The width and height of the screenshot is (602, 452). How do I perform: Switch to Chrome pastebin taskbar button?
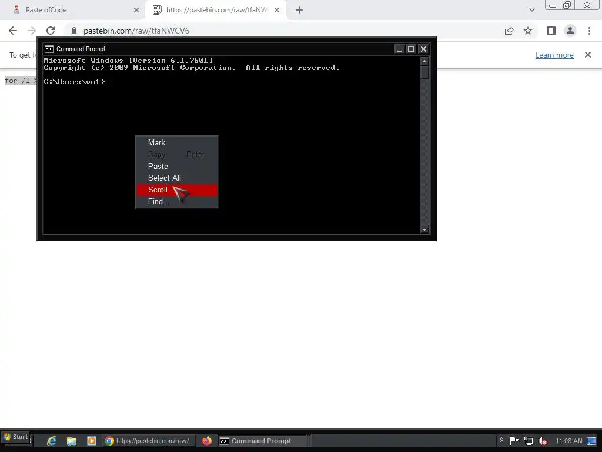pos(150,441)
